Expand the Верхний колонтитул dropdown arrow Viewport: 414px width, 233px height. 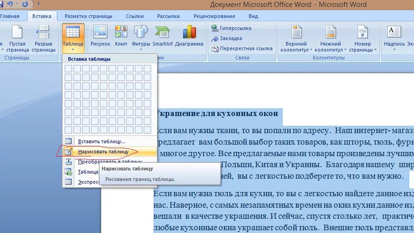point(311,50)
